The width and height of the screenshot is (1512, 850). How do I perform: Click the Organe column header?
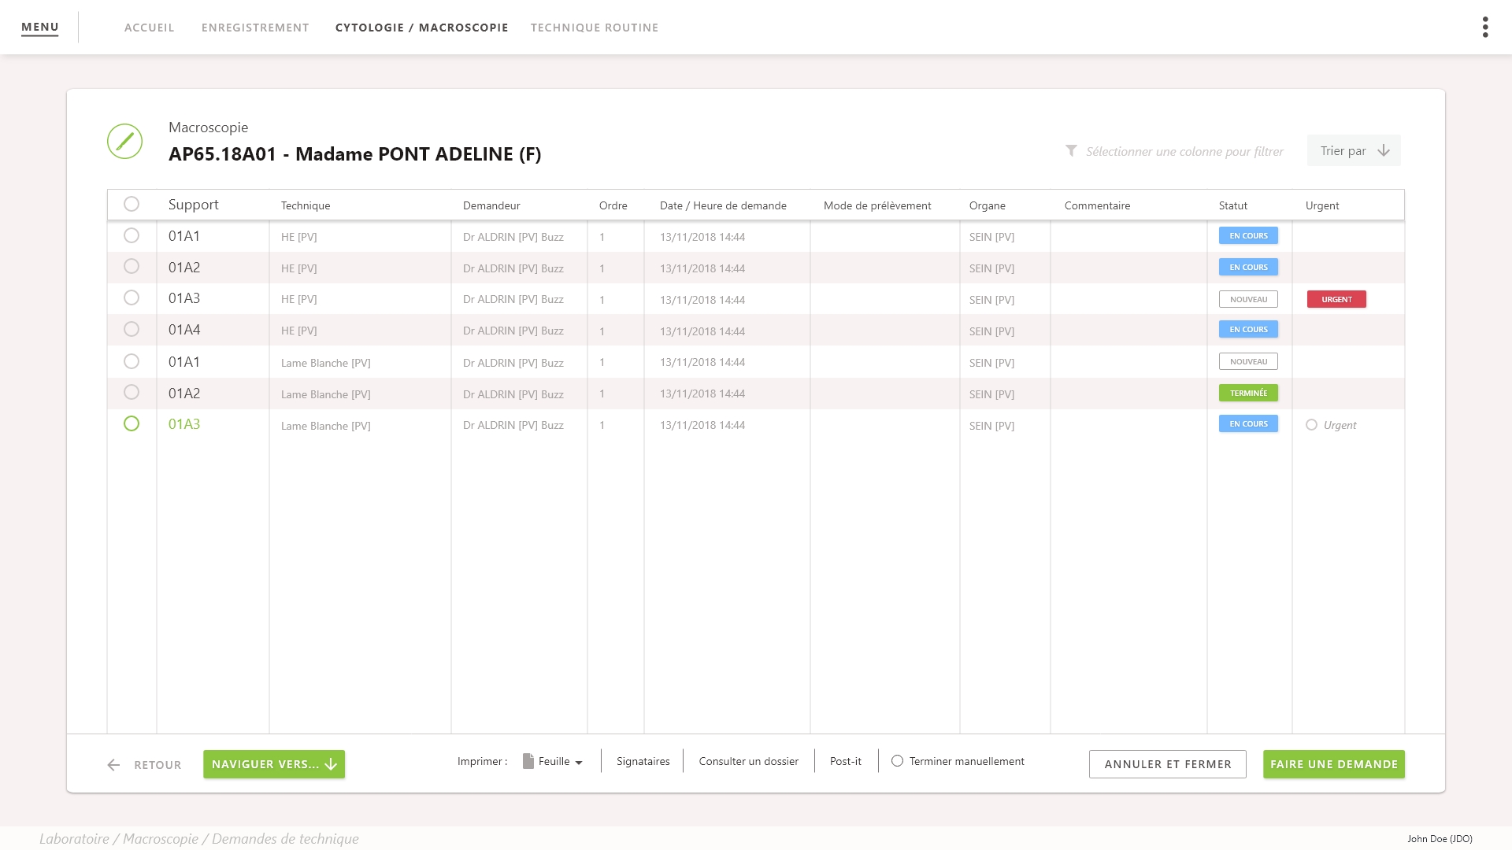click(987, 205)
